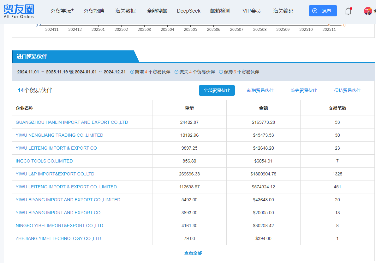Click the 保持 circle icon
This screenshot has height=263, width=376.
coord(221,72)
